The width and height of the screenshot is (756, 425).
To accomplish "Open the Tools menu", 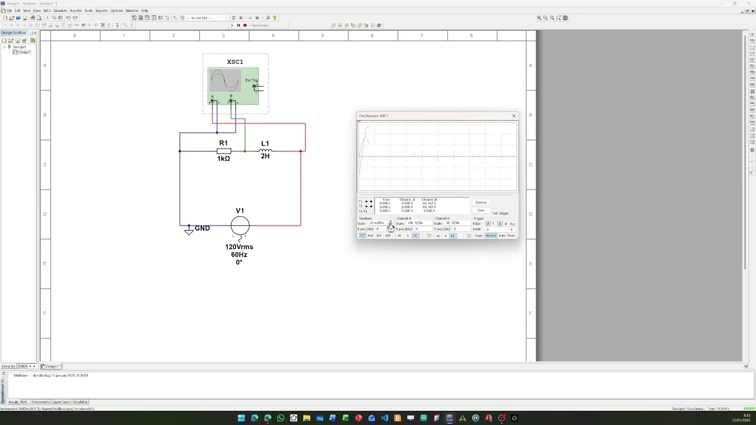I will [89, 11].
